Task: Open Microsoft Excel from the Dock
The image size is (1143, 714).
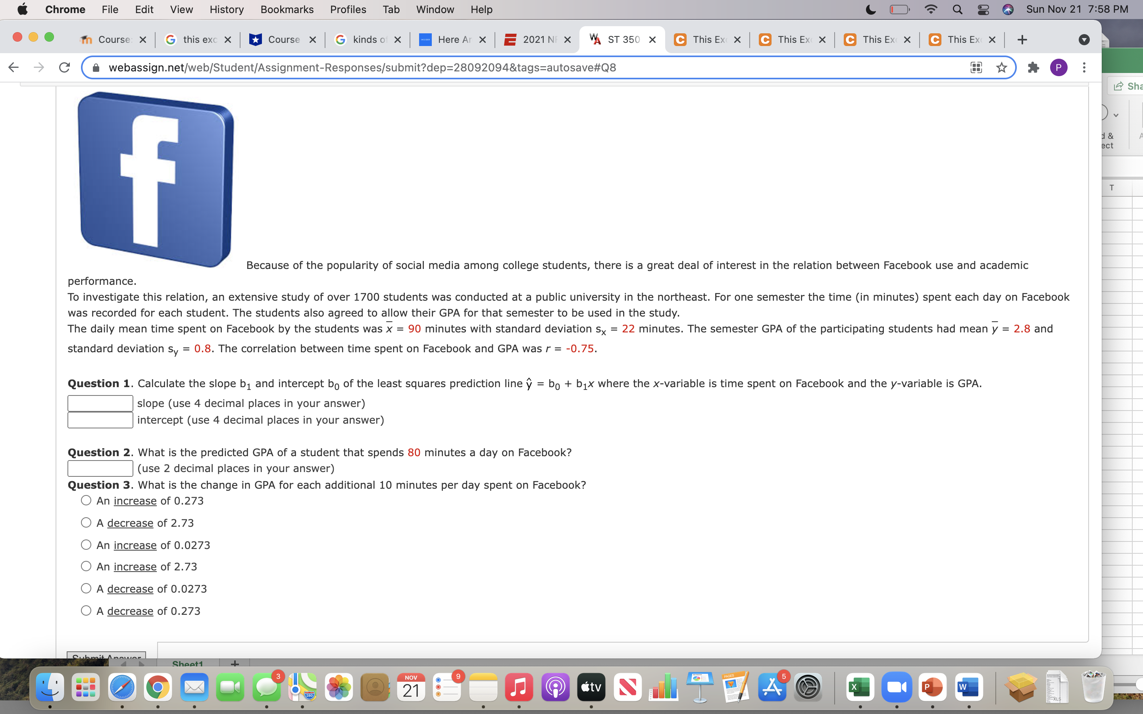Action: (860, 687)
